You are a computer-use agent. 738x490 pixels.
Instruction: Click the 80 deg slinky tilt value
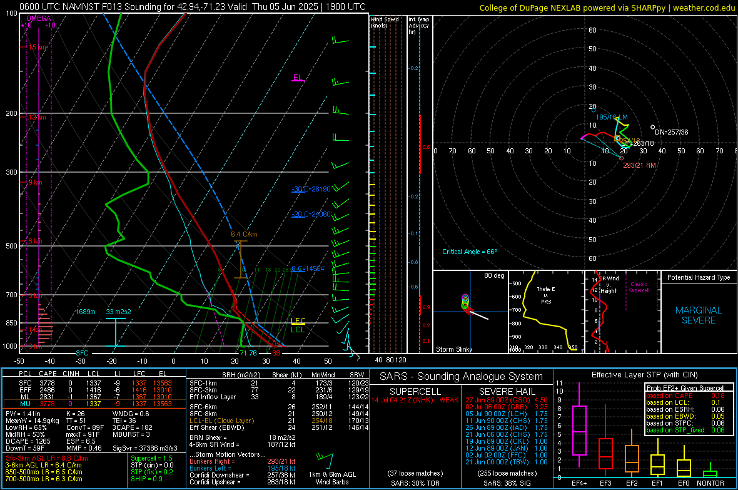pos(494,275)
